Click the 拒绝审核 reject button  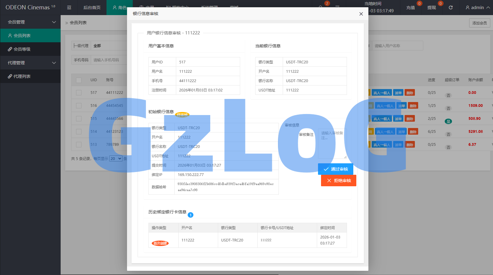339,181
